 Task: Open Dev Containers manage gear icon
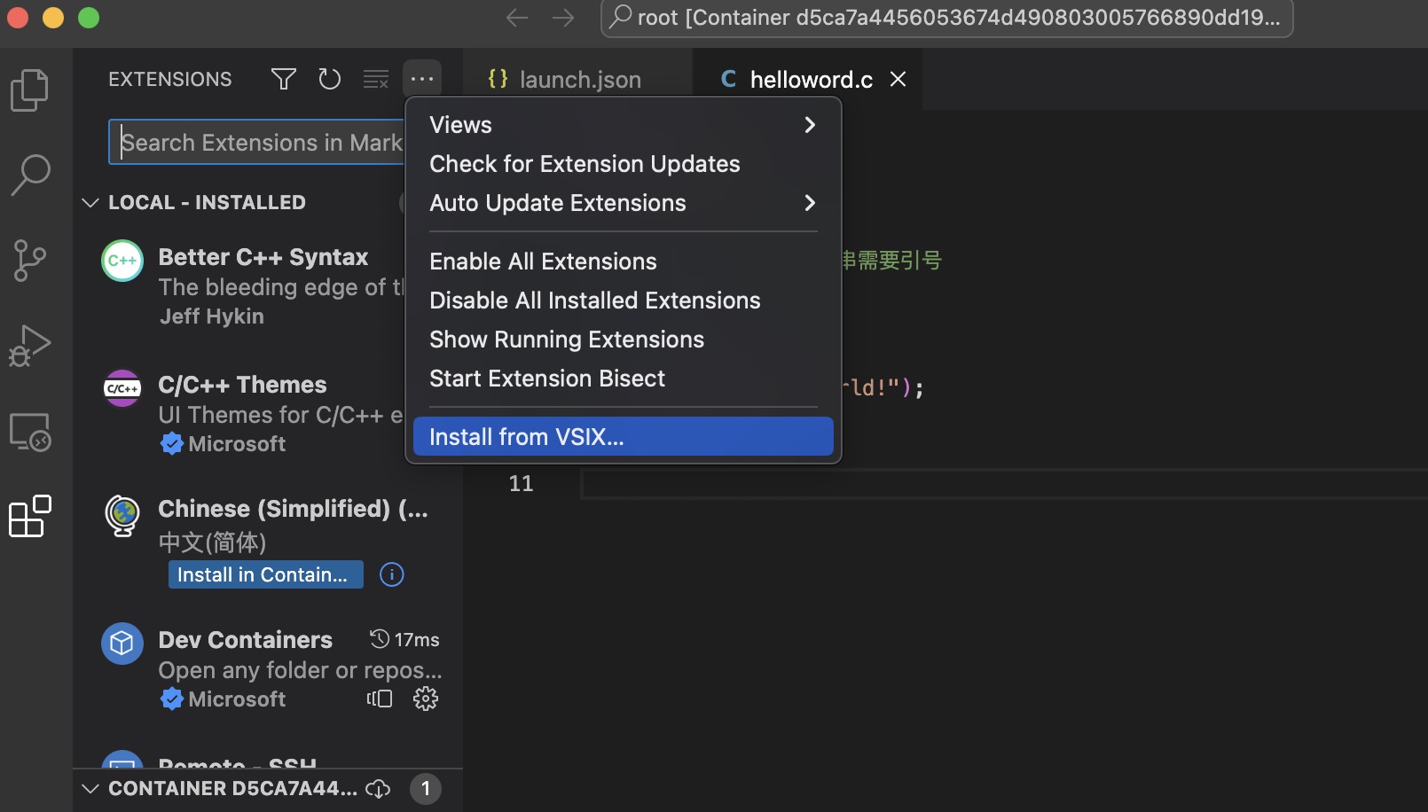426,699
